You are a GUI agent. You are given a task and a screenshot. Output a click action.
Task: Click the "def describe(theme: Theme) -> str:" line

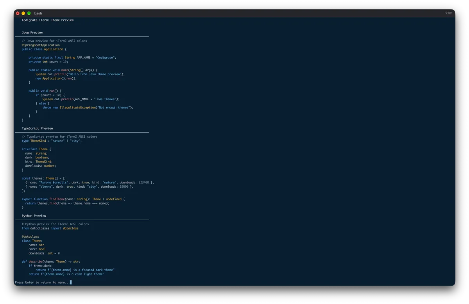(51, 261)
